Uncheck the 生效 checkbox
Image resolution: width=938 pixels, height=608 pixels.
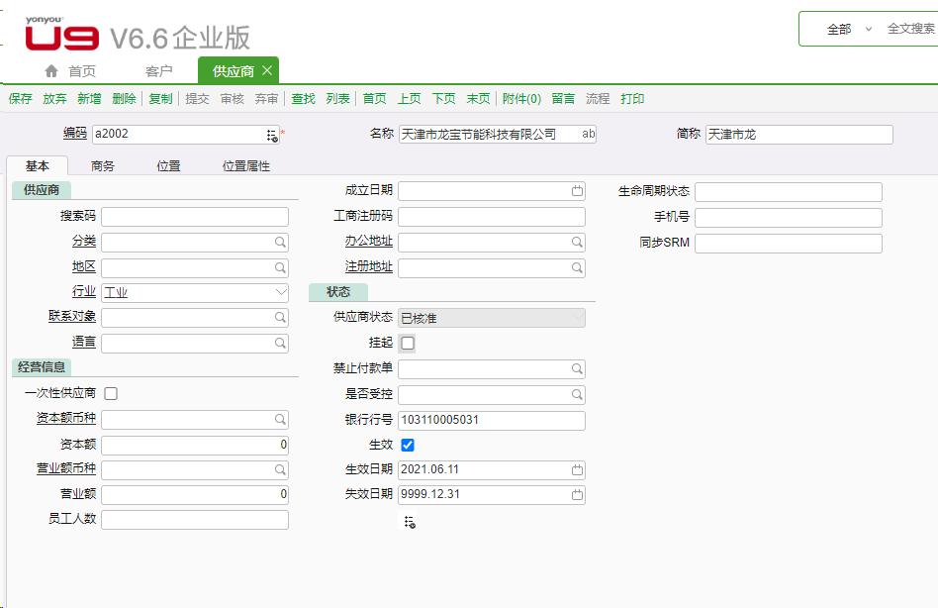click(x=406, y=445)
